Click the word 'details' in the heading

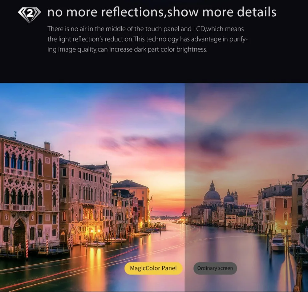[257, 12]
